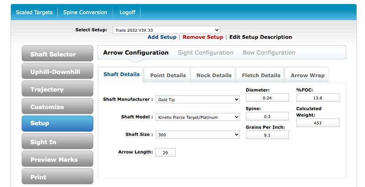Expand the Shaft Manufacturer dropdown

point(198,100)
